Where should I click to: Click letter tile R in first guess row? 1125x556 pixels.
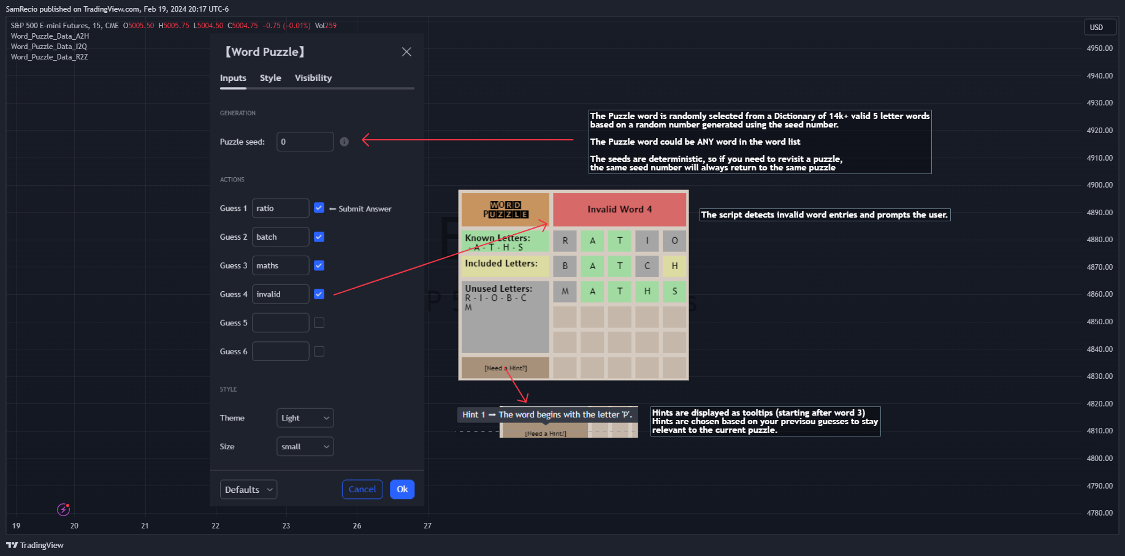(565, 241)
